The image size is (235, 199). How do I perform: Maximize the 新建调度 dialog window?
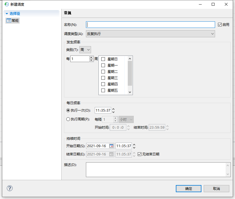213,4
